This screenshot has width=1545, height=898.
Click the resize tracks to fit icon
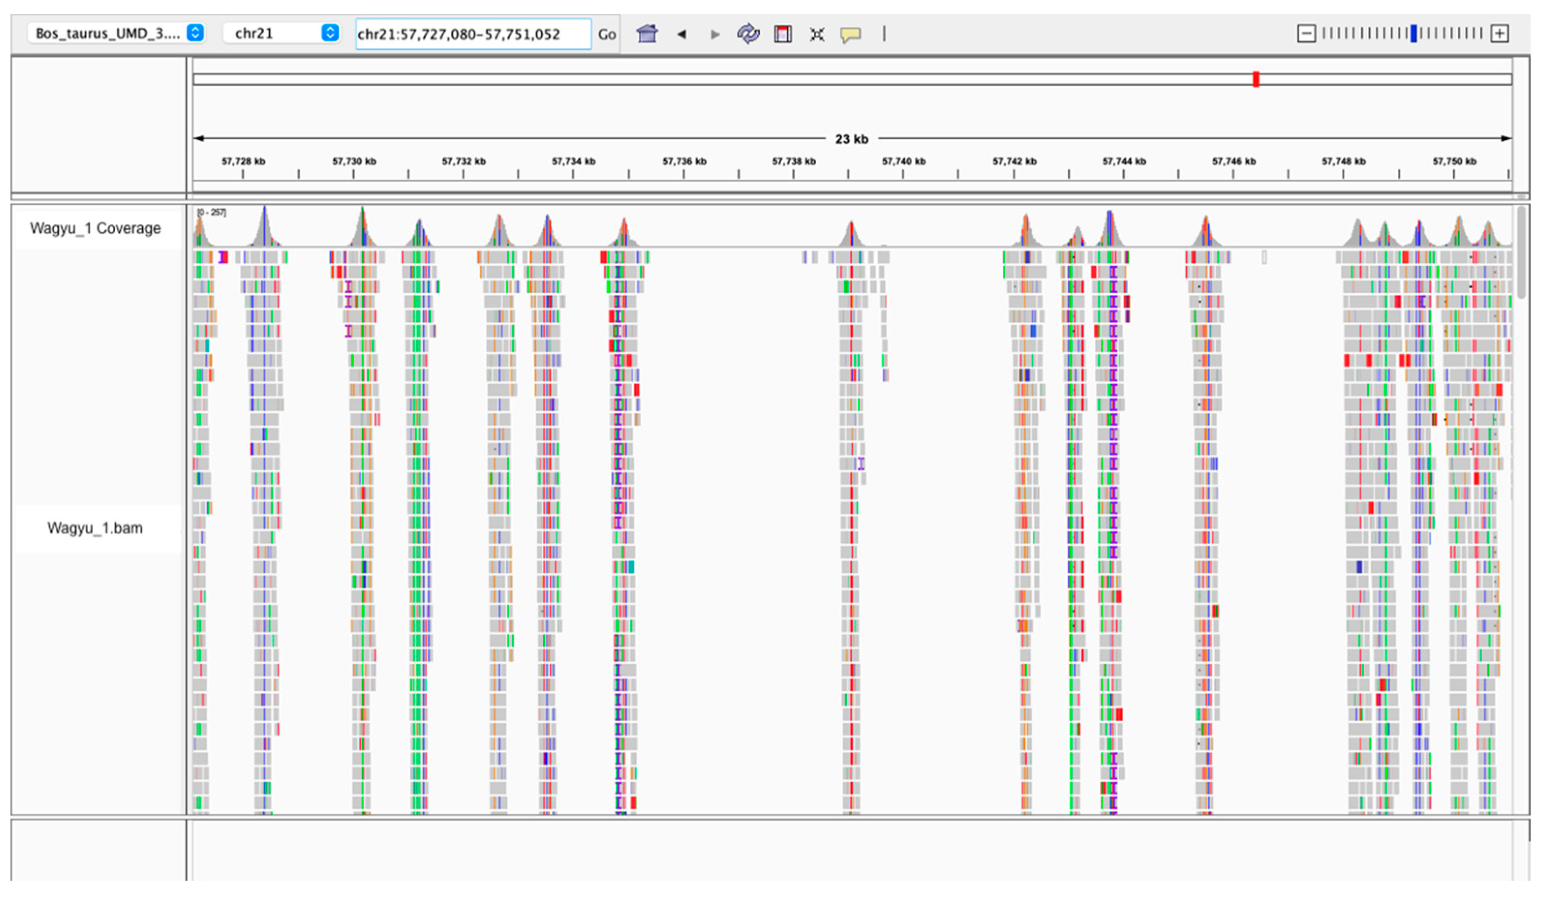tap(817, 34)
